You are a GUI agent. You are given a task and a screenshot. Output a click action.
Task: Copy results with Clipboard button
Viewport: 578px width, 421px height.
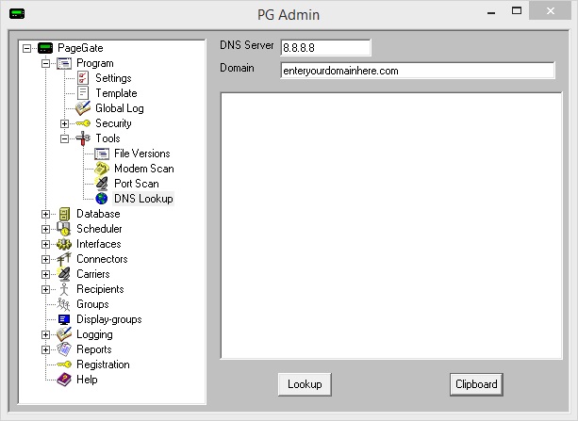[x=476, y=384]
